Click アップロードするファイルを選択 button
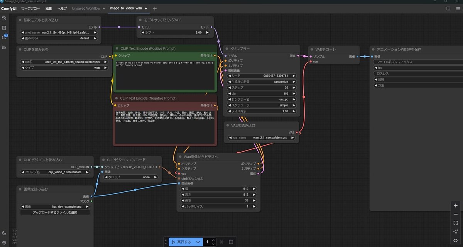The width and height of the screenshot is (463, 247). click(55, 213)
